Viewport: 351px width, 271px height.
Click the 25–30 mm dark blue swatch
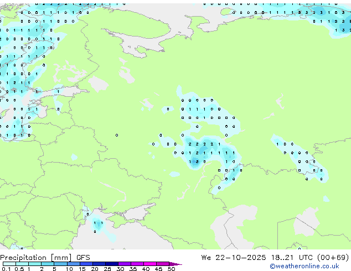click(111, 264)
